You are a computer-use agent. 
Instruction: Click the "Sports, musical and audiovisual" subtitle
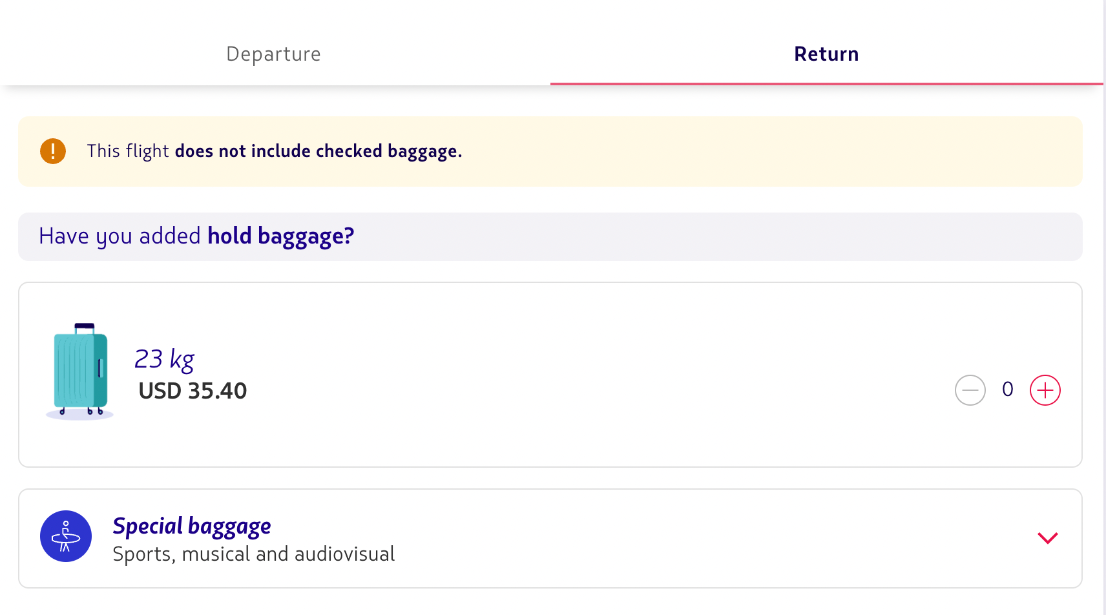(253, 554)
